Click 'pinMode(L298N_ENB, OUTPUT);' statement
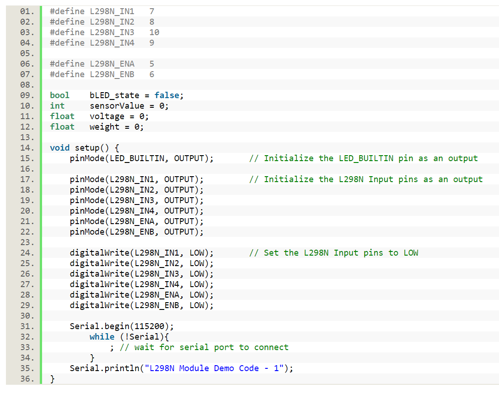Viewport: 499px width, 393px height. 136,231
